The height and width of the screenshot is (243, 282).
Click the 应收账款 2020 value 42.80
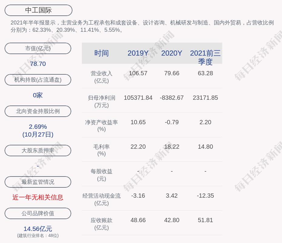pyautogui.click(x=172, y=220)
